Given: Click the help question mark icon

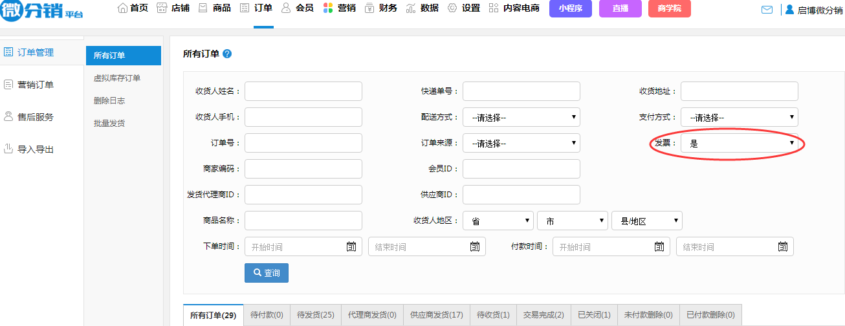Looking at the screenshot, I should (x=227, y=54).
